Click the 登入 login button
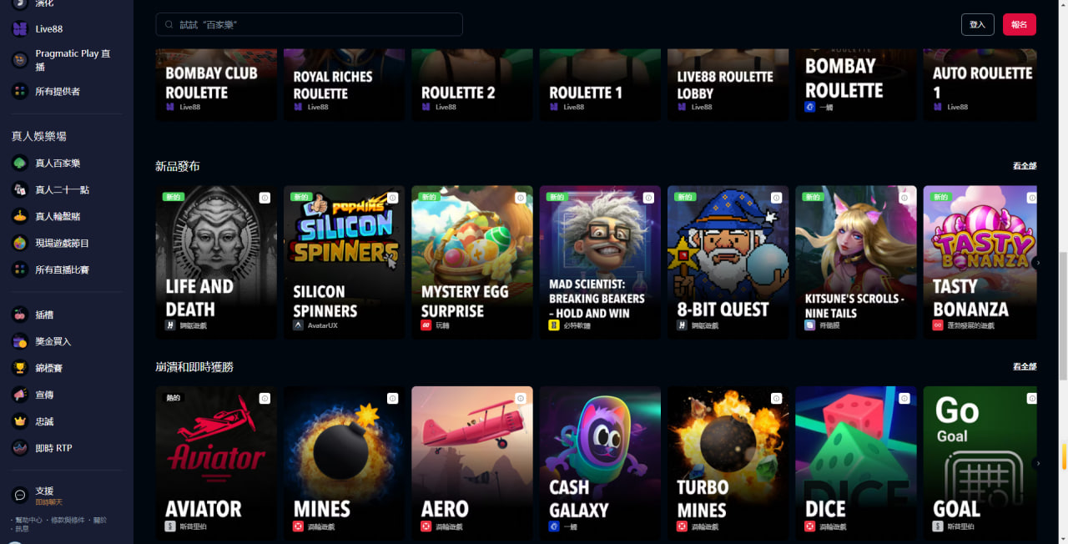 [977, 24]
